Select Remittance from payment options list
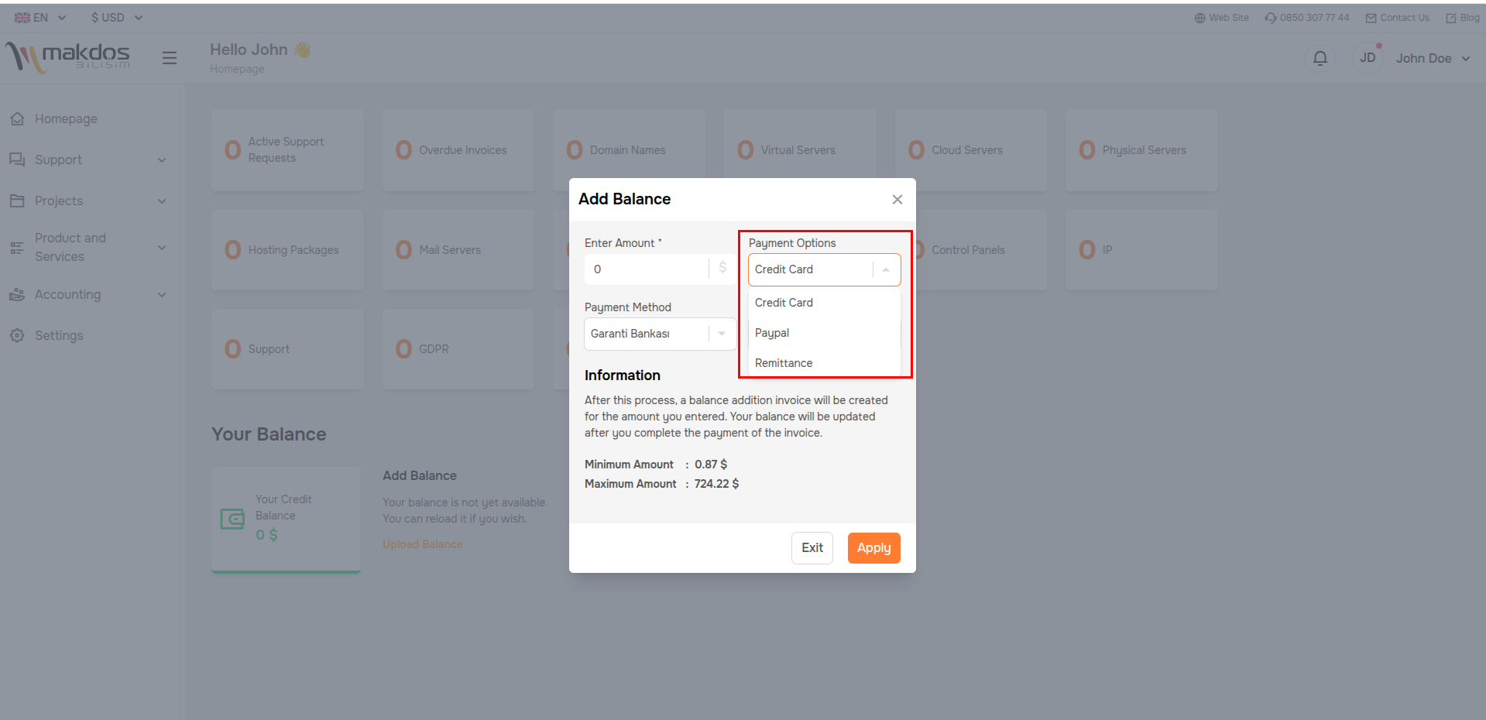 coord(784,363)
